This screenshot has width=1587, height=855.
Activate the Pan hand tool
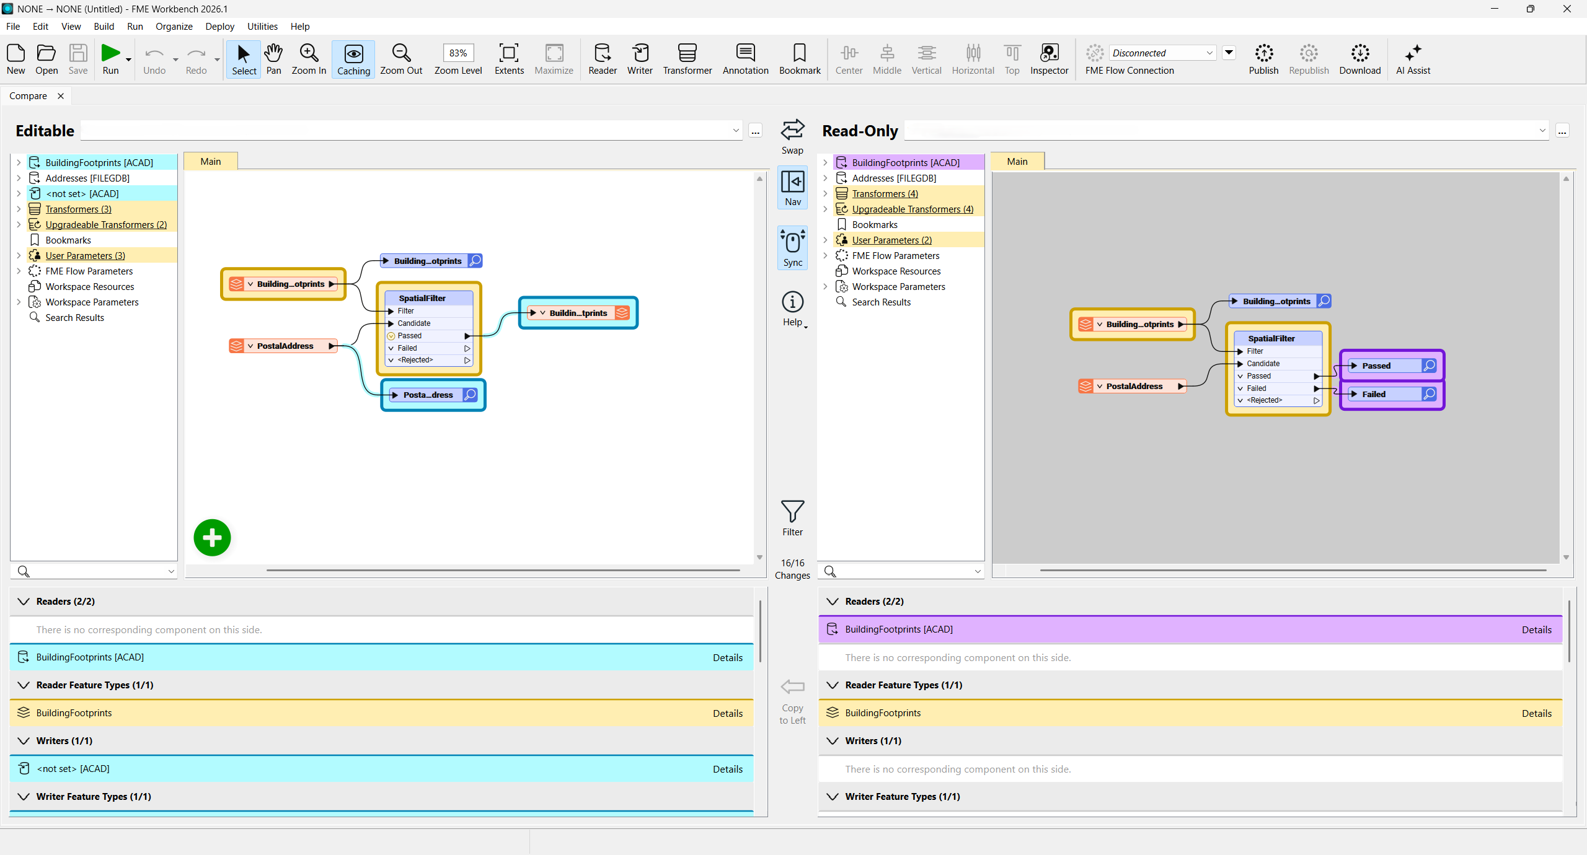click(273, 59)
